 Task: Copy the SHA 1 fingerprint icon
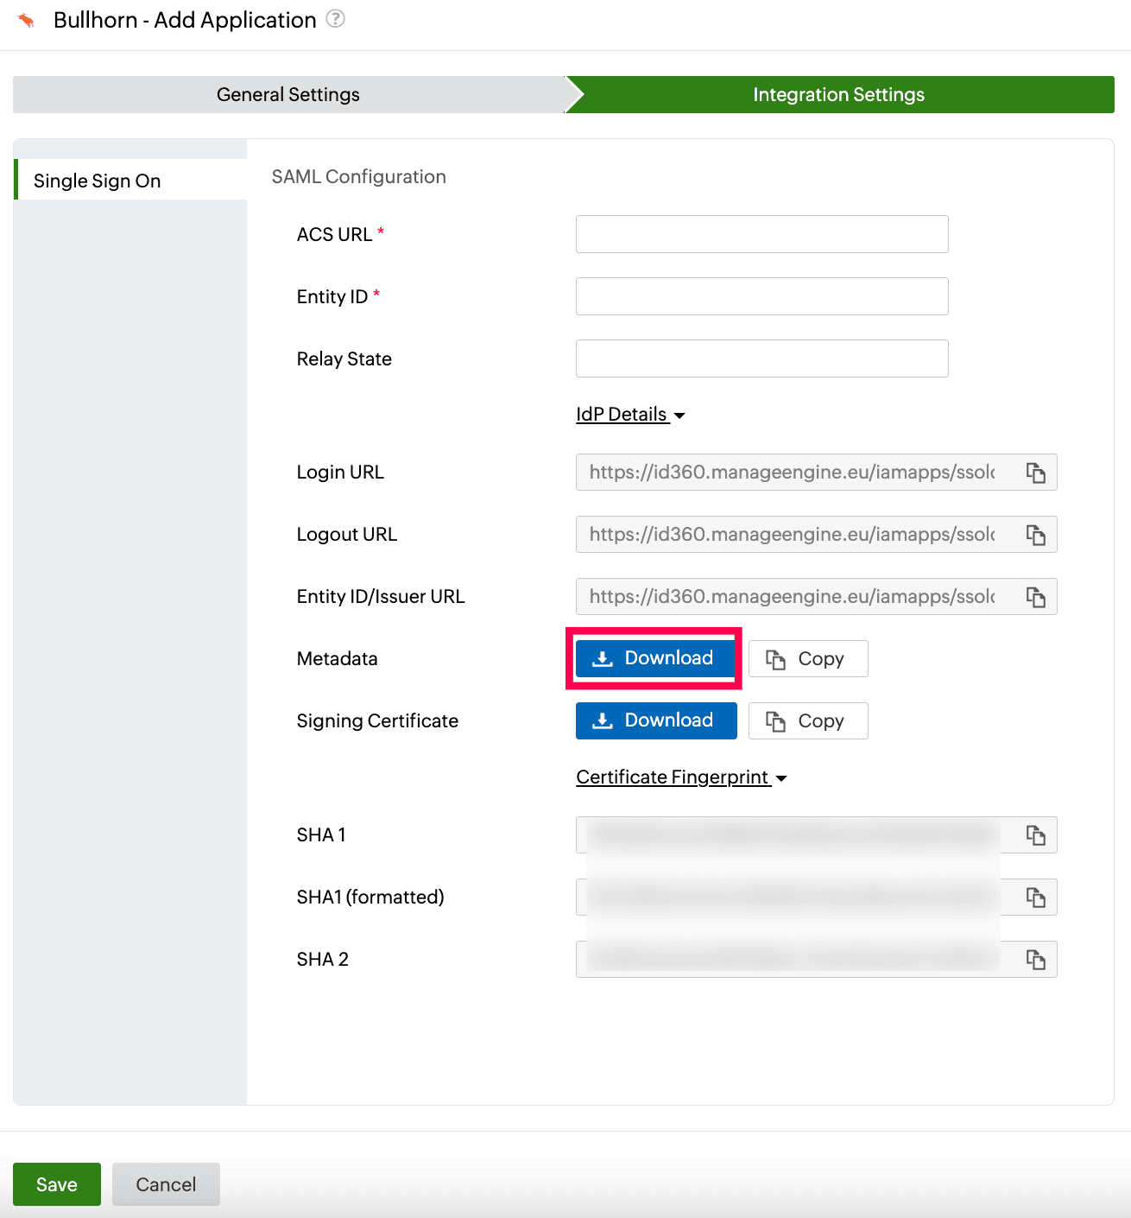(x=1035, y=835)
